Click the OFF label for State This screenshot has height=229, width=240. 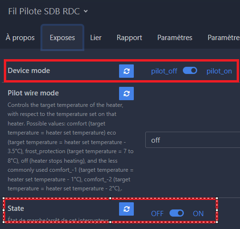click(157, 214)
